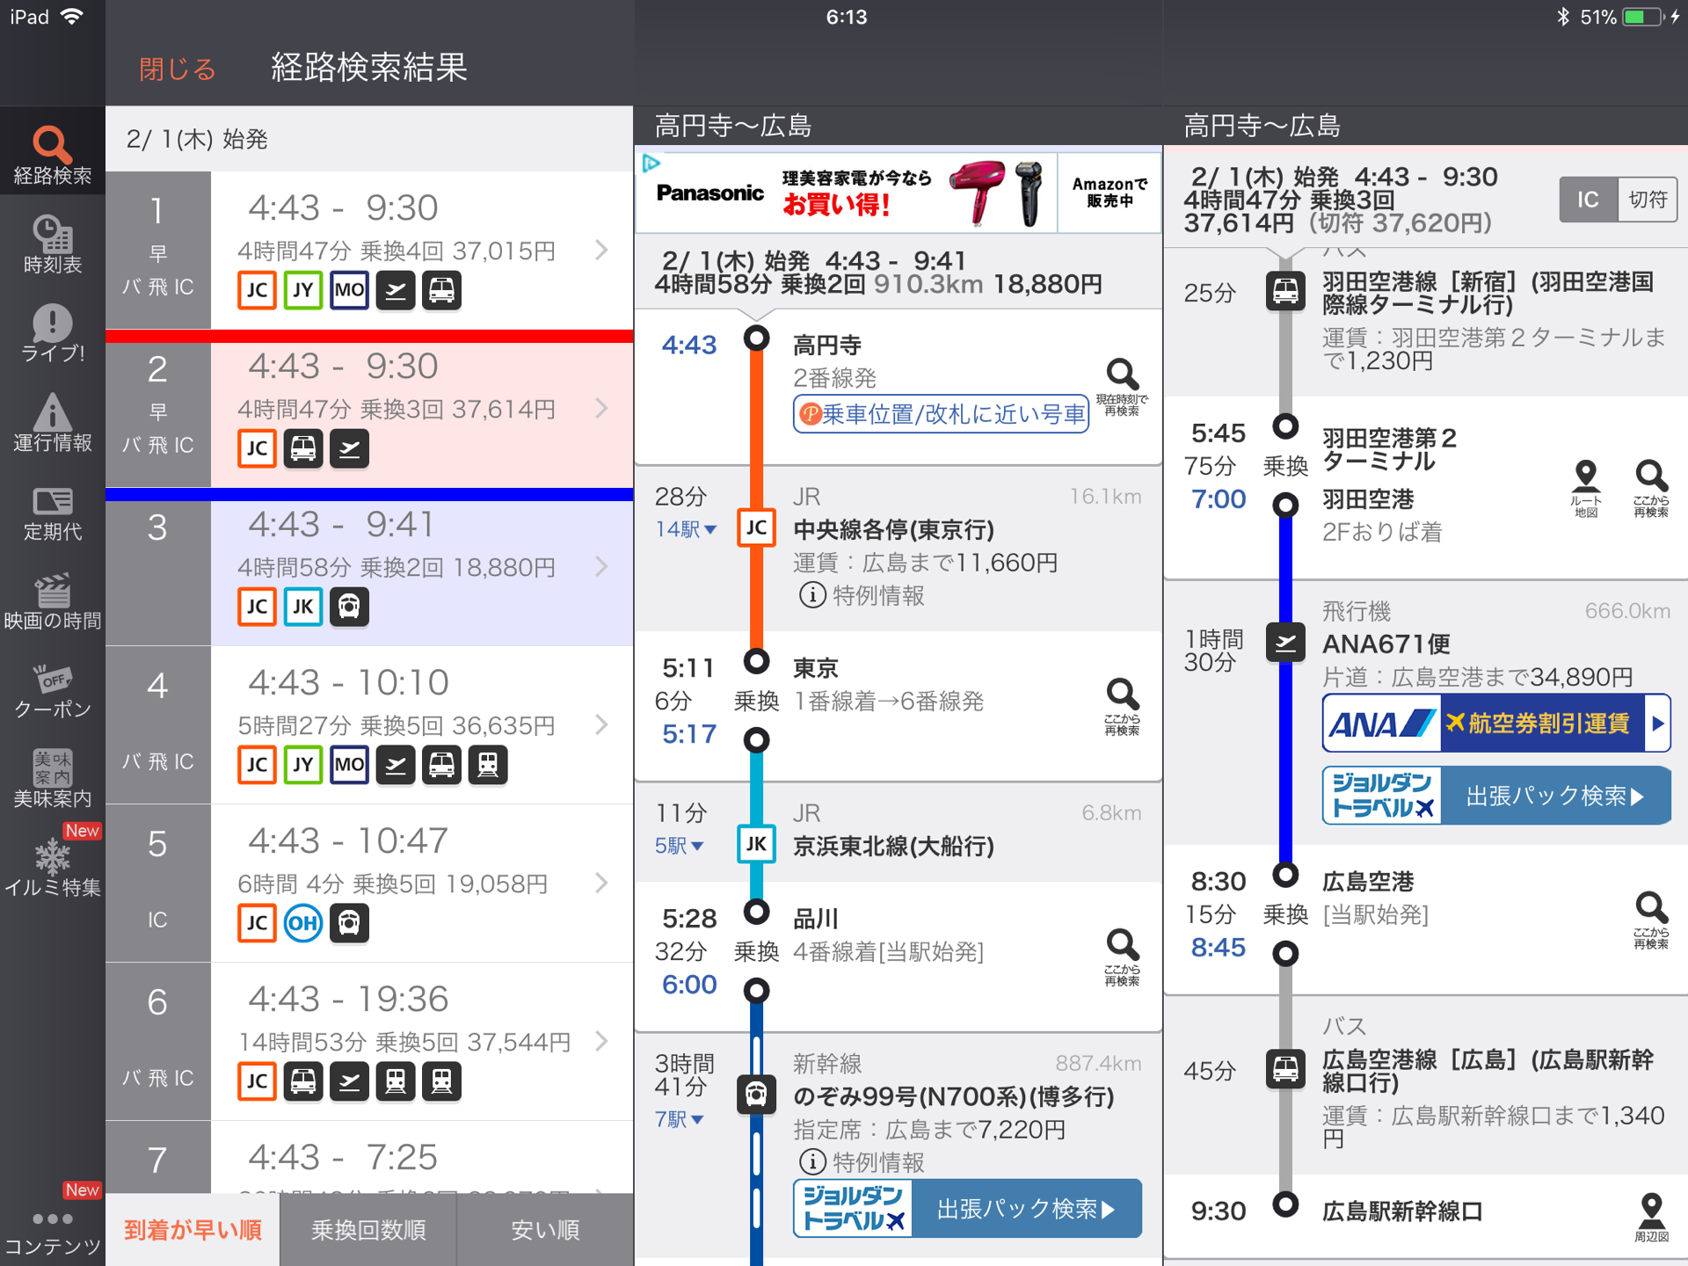Tap AdChoices icon on Panasonic banner
Image resolution: width=1688 pixels, height=1266 pixels.
coord(651,163)
